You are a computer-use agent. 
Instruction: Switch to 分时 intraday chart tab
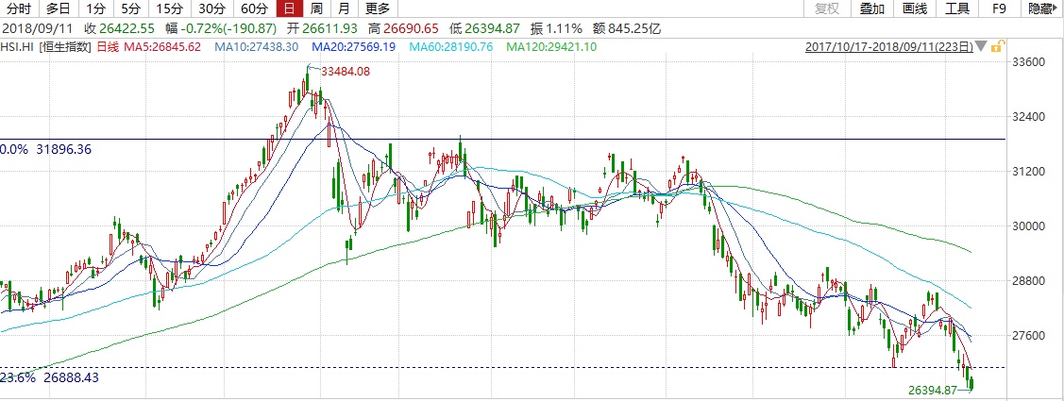[18, 9]
